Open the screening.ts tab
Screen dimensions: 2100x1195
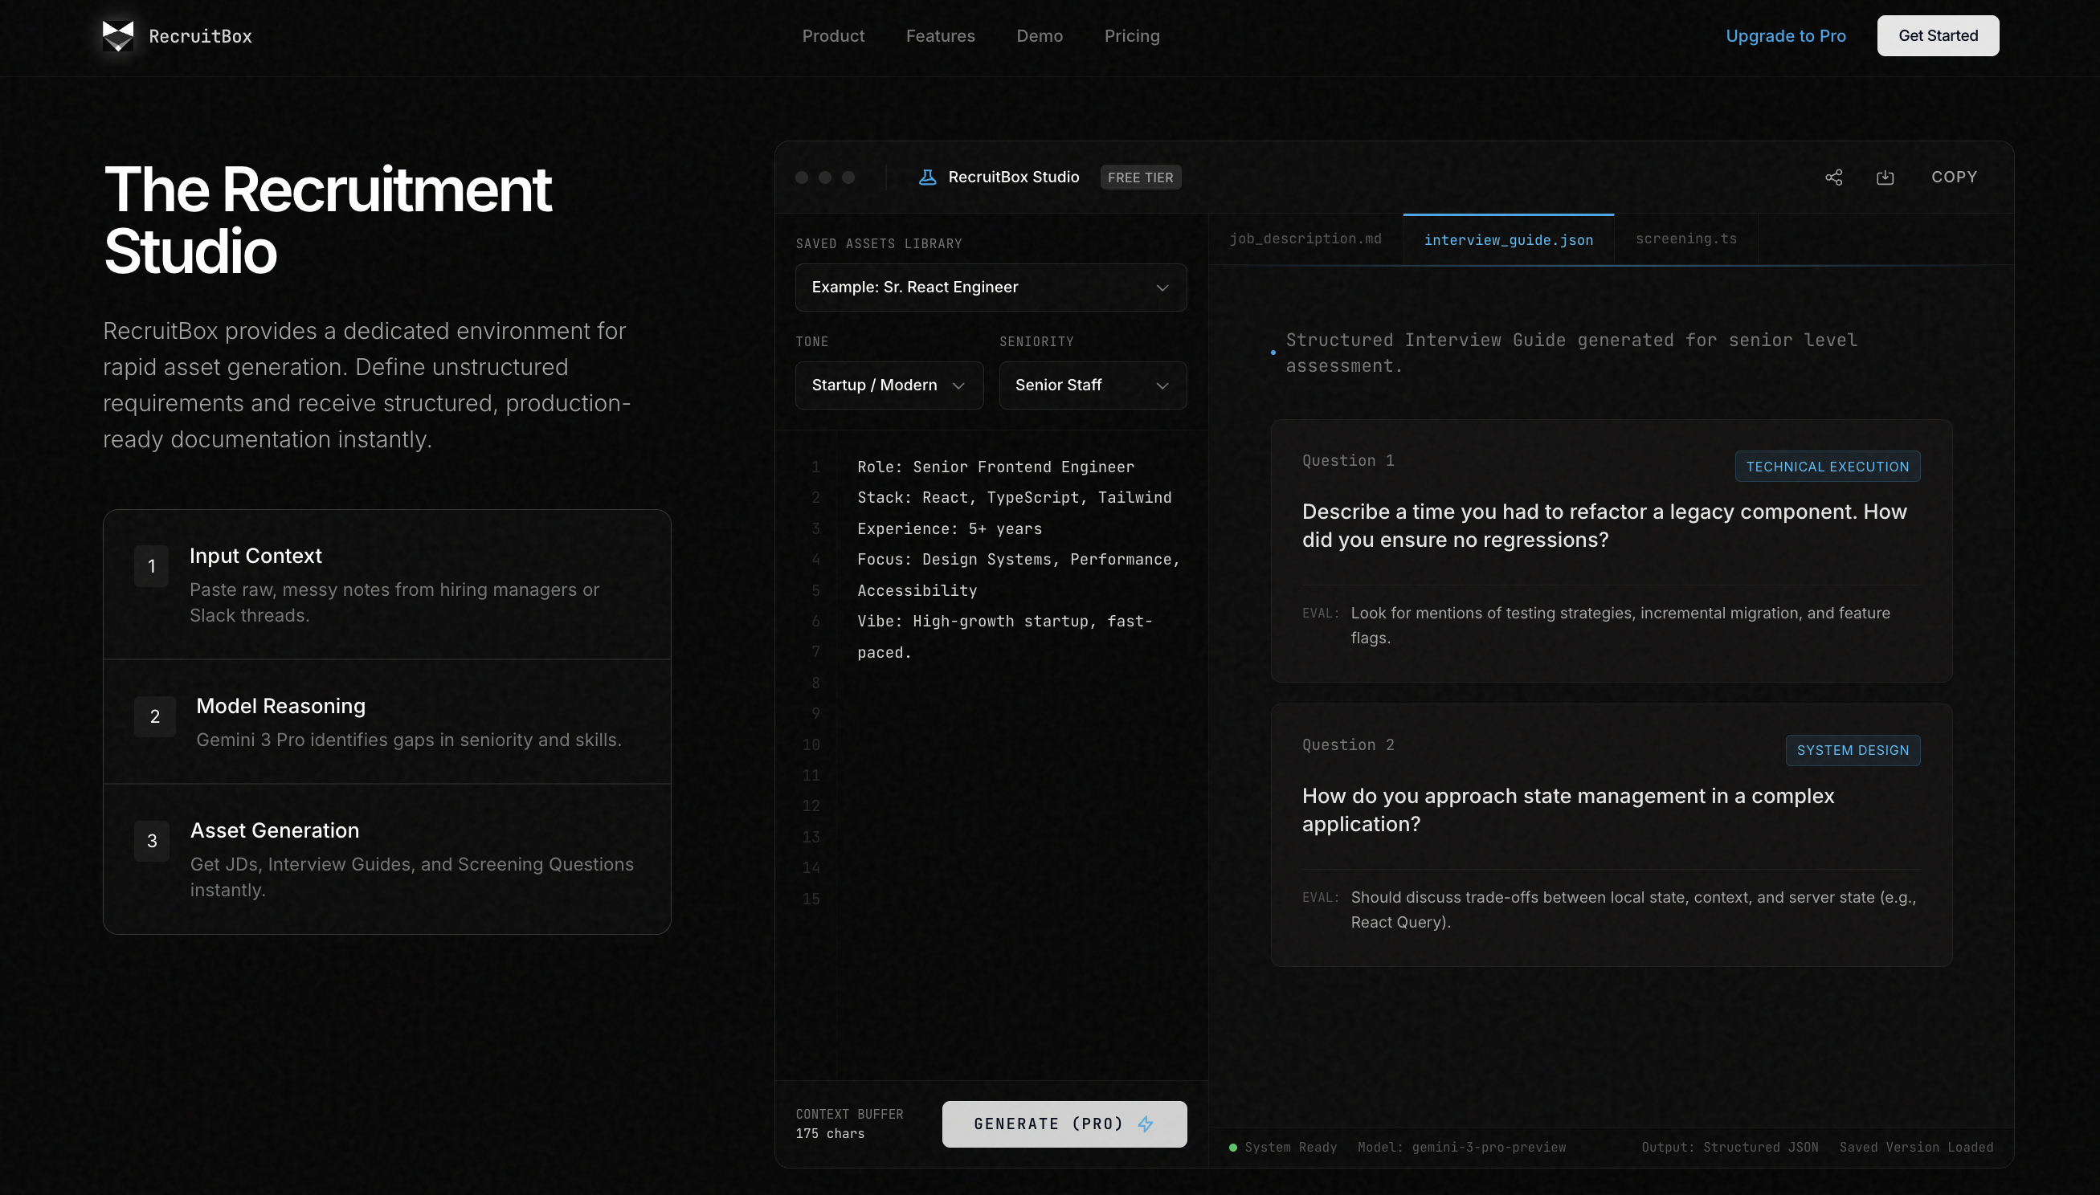click(1685, 239)
